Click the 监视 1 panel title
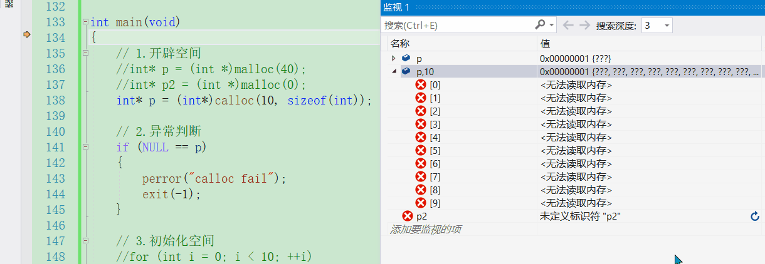Screen dimensions: 765x264 (x=396, y=7)
